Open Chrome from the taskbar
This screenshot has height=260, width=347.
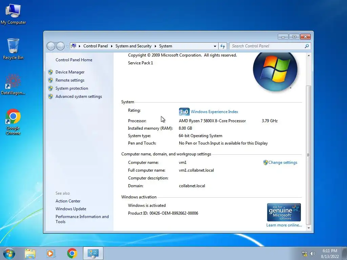(72, 253)
